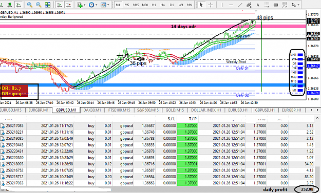
Task: Click order icon for ticket 253215712
Action: pyautogui.click(x=2, y=177)
